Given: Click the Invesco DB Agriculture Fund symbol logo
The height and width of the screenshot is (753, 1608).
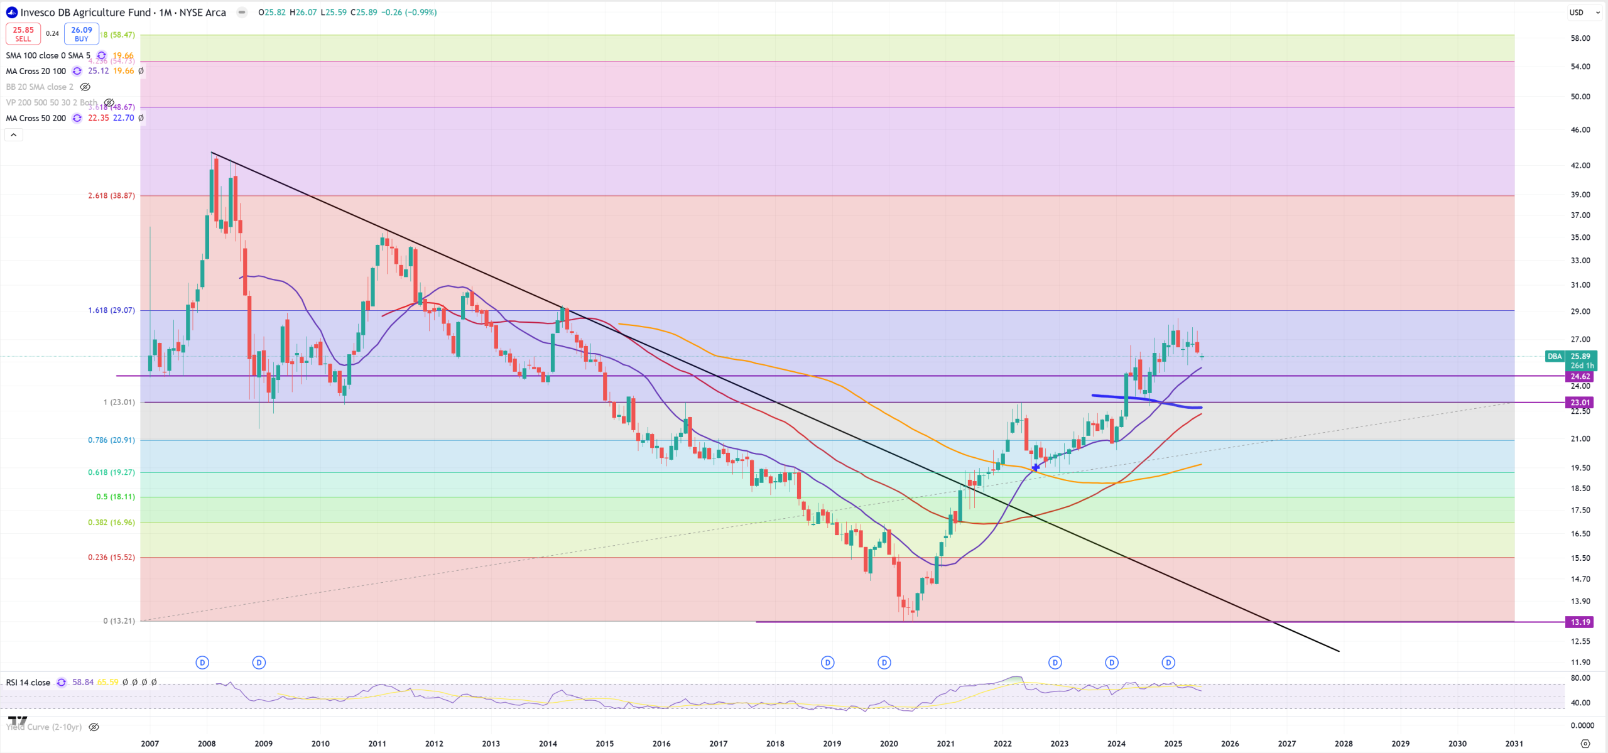Looking at the screenshot, I should [11, 12].
